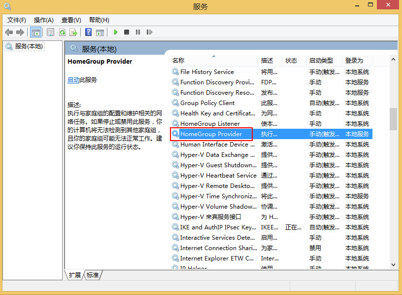Image resolution: width=402 pixels, height=295 pixels.
Task: Click the 服务(本地) panel header
Action: coord(99,49)
